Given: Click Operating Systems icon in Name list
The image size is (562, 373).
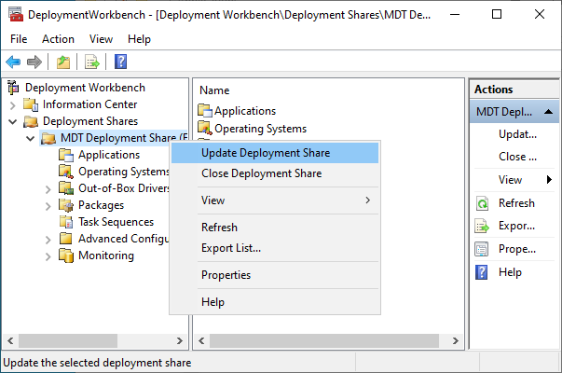Looking at the screenshot, I should (x=205, y=128).
